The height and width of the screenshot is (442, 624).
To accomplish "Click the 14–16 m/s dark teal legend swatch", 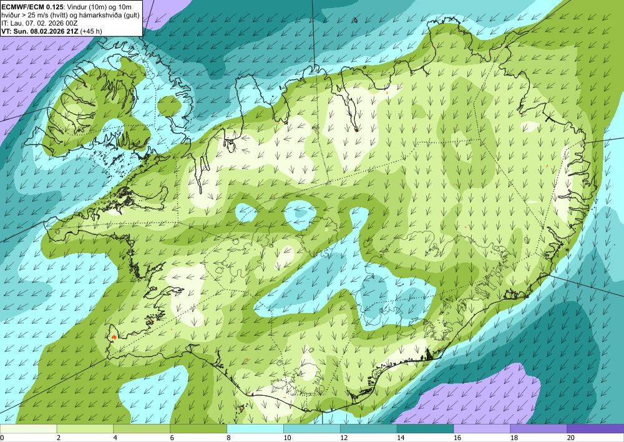I will tap(425, 428).
